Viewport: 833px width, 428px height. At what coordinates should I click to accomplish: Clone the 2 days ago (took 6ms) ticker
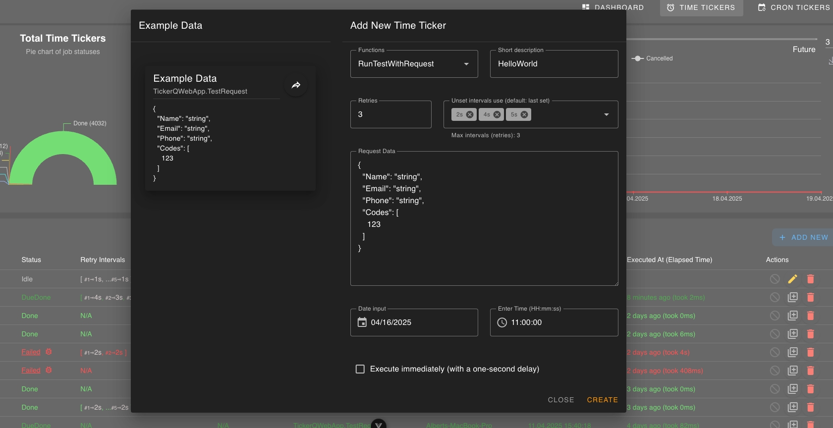[793, 334]
